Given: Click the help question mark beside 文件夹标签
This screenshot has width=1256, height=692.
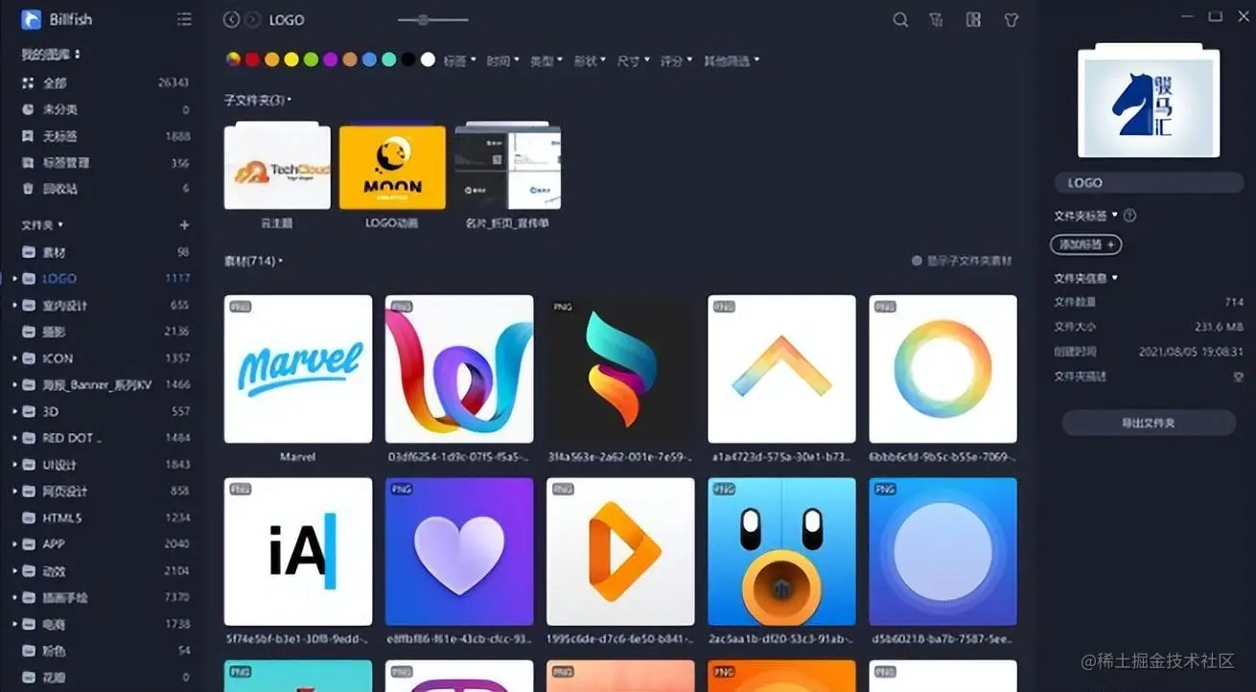Looking at the screenshot, I should click(1129, 216).
